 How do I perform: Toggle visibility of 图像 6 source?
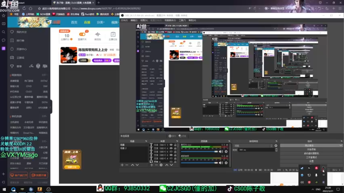pos(171,162)
